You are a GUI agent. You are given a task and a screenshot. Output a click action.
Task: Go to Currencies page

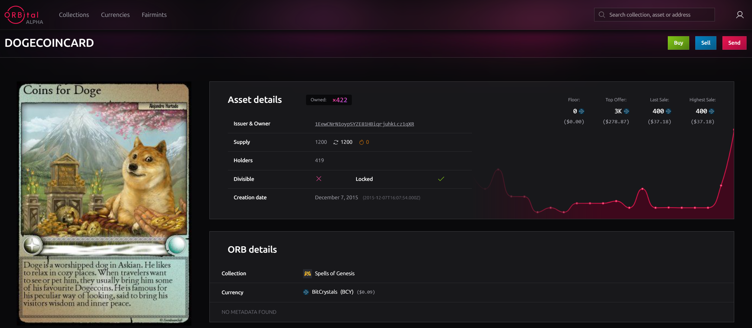115,15
